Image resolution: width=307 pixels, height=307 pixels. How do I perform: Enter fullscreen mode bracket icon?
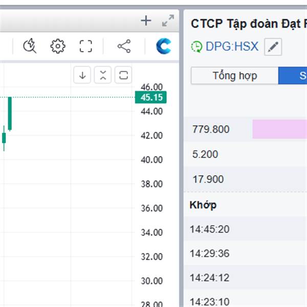(86, 46)
